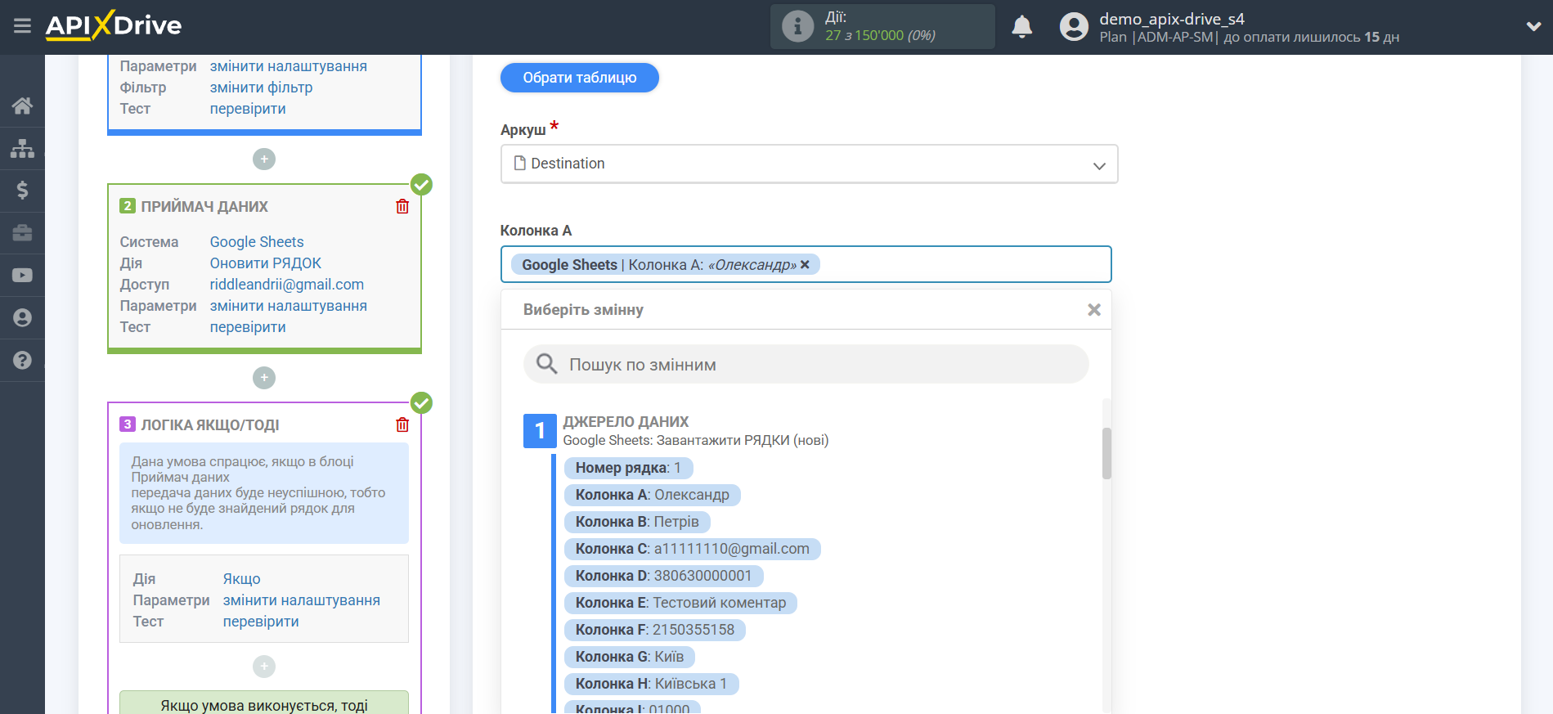Click the demo_apix-drive_s4 account name
This screenshot has width=1553, height=714.
point(1171,19)
